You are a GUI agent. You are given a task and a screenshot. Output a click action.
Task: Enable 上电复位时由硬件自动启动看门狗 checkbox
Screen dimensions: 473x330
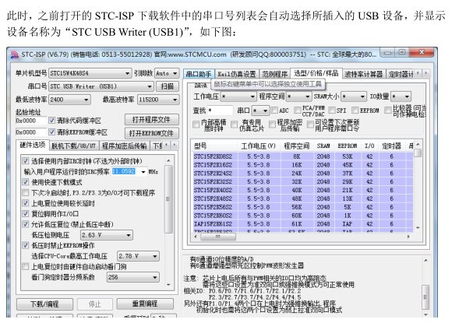coord(26,266)
